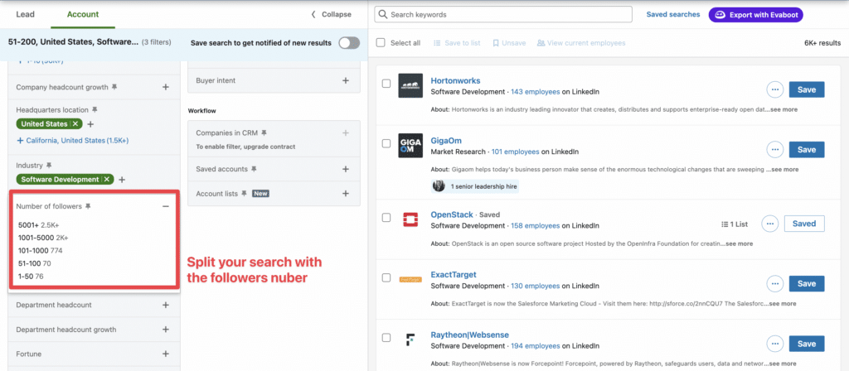
Task: Select the 101-1000 followers option
Action: [38, 251]
